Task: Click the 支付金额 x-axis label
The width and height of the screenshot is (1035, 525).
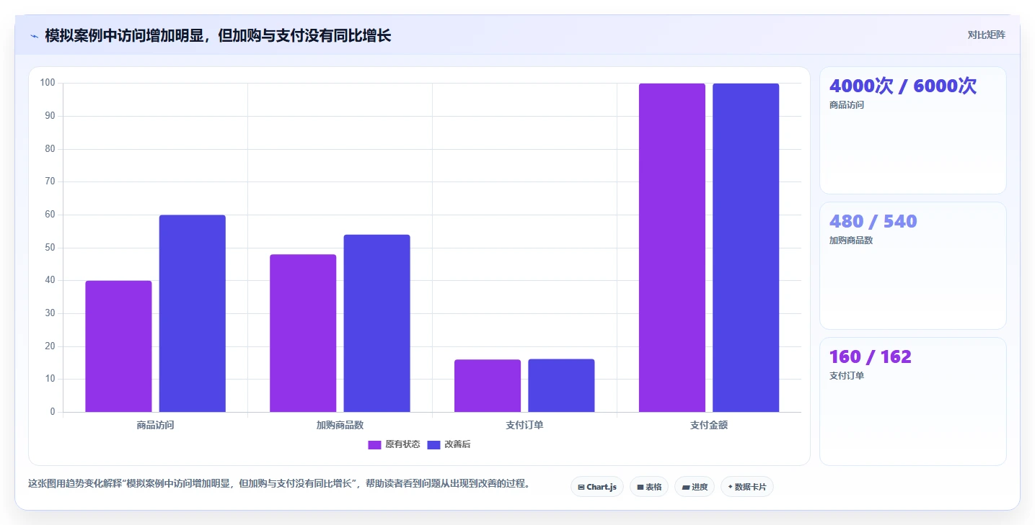Action: point(709,425)
